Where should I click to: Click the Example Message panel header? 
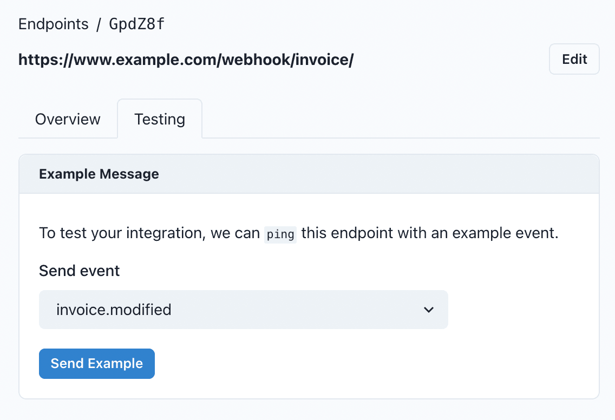tap(99, 174)
